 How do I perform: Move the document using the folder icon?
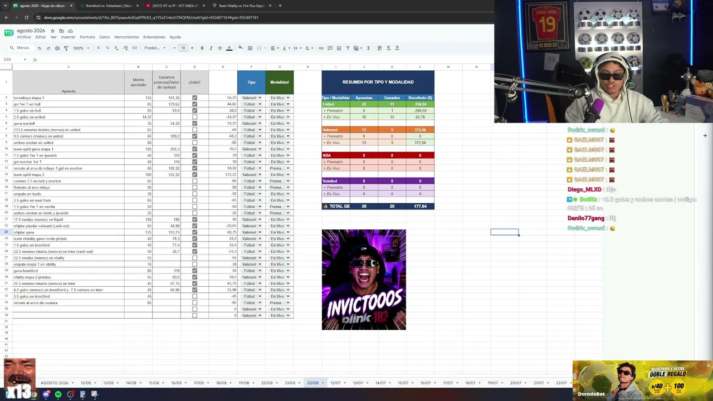click(x=62, y=31)
